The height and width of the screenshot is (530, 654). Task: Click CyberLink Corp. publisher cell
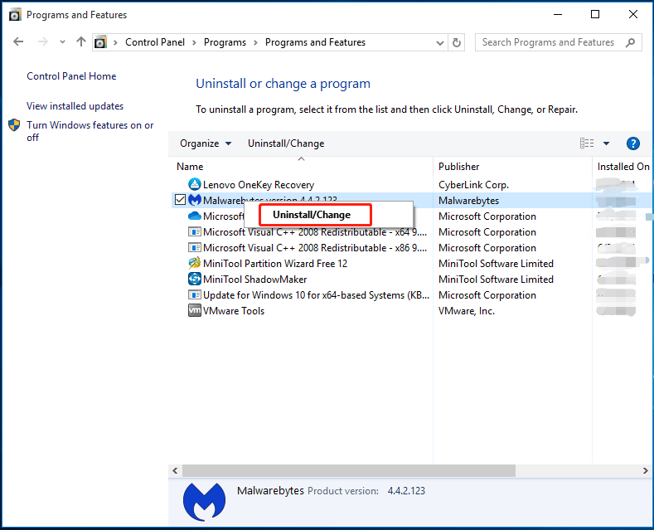(473, 185)
